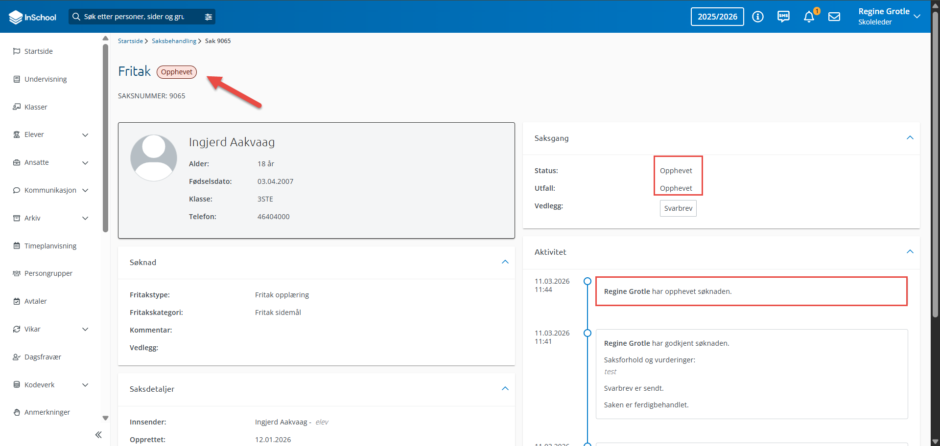Click the Avtaler calendar-check icon

pyautogui.click(x=17, y=301)
